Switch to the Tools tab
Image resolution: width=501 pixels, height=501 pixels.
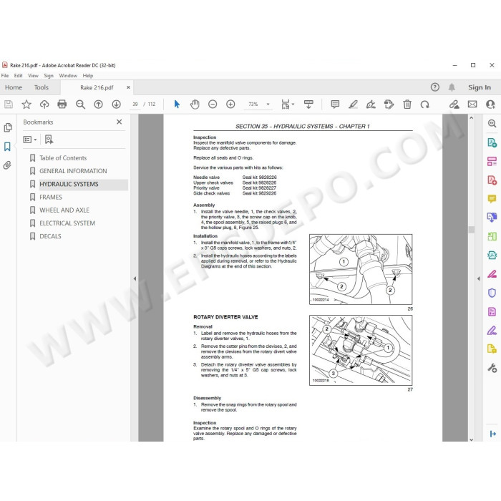coord(42,87)
